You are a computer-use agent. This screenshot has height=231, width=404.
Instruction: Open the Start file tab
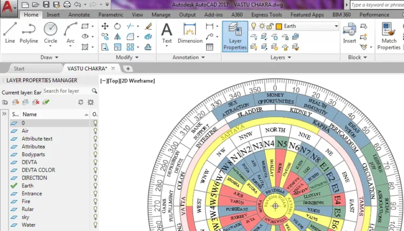coord(19,69)
